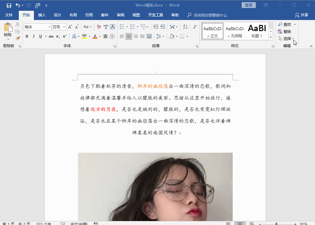The width and height of the screenshot is (315, 225).
Task: Align text to the right
Action: 136,36
